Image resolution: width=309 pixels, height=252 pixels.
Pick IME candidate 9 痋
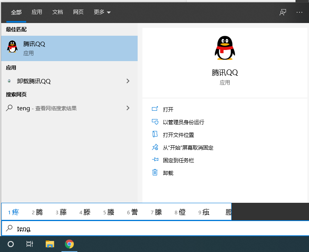click(204, 212)
